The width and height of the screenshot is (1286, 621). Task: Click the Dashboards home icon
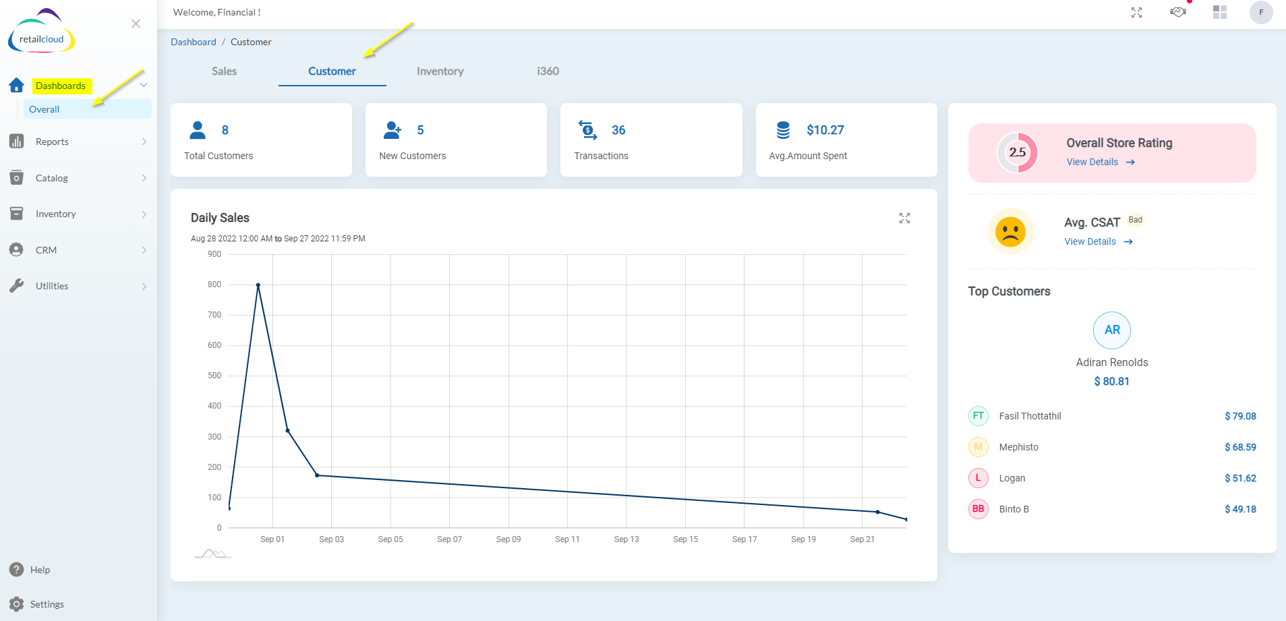[x=17, y=85]
